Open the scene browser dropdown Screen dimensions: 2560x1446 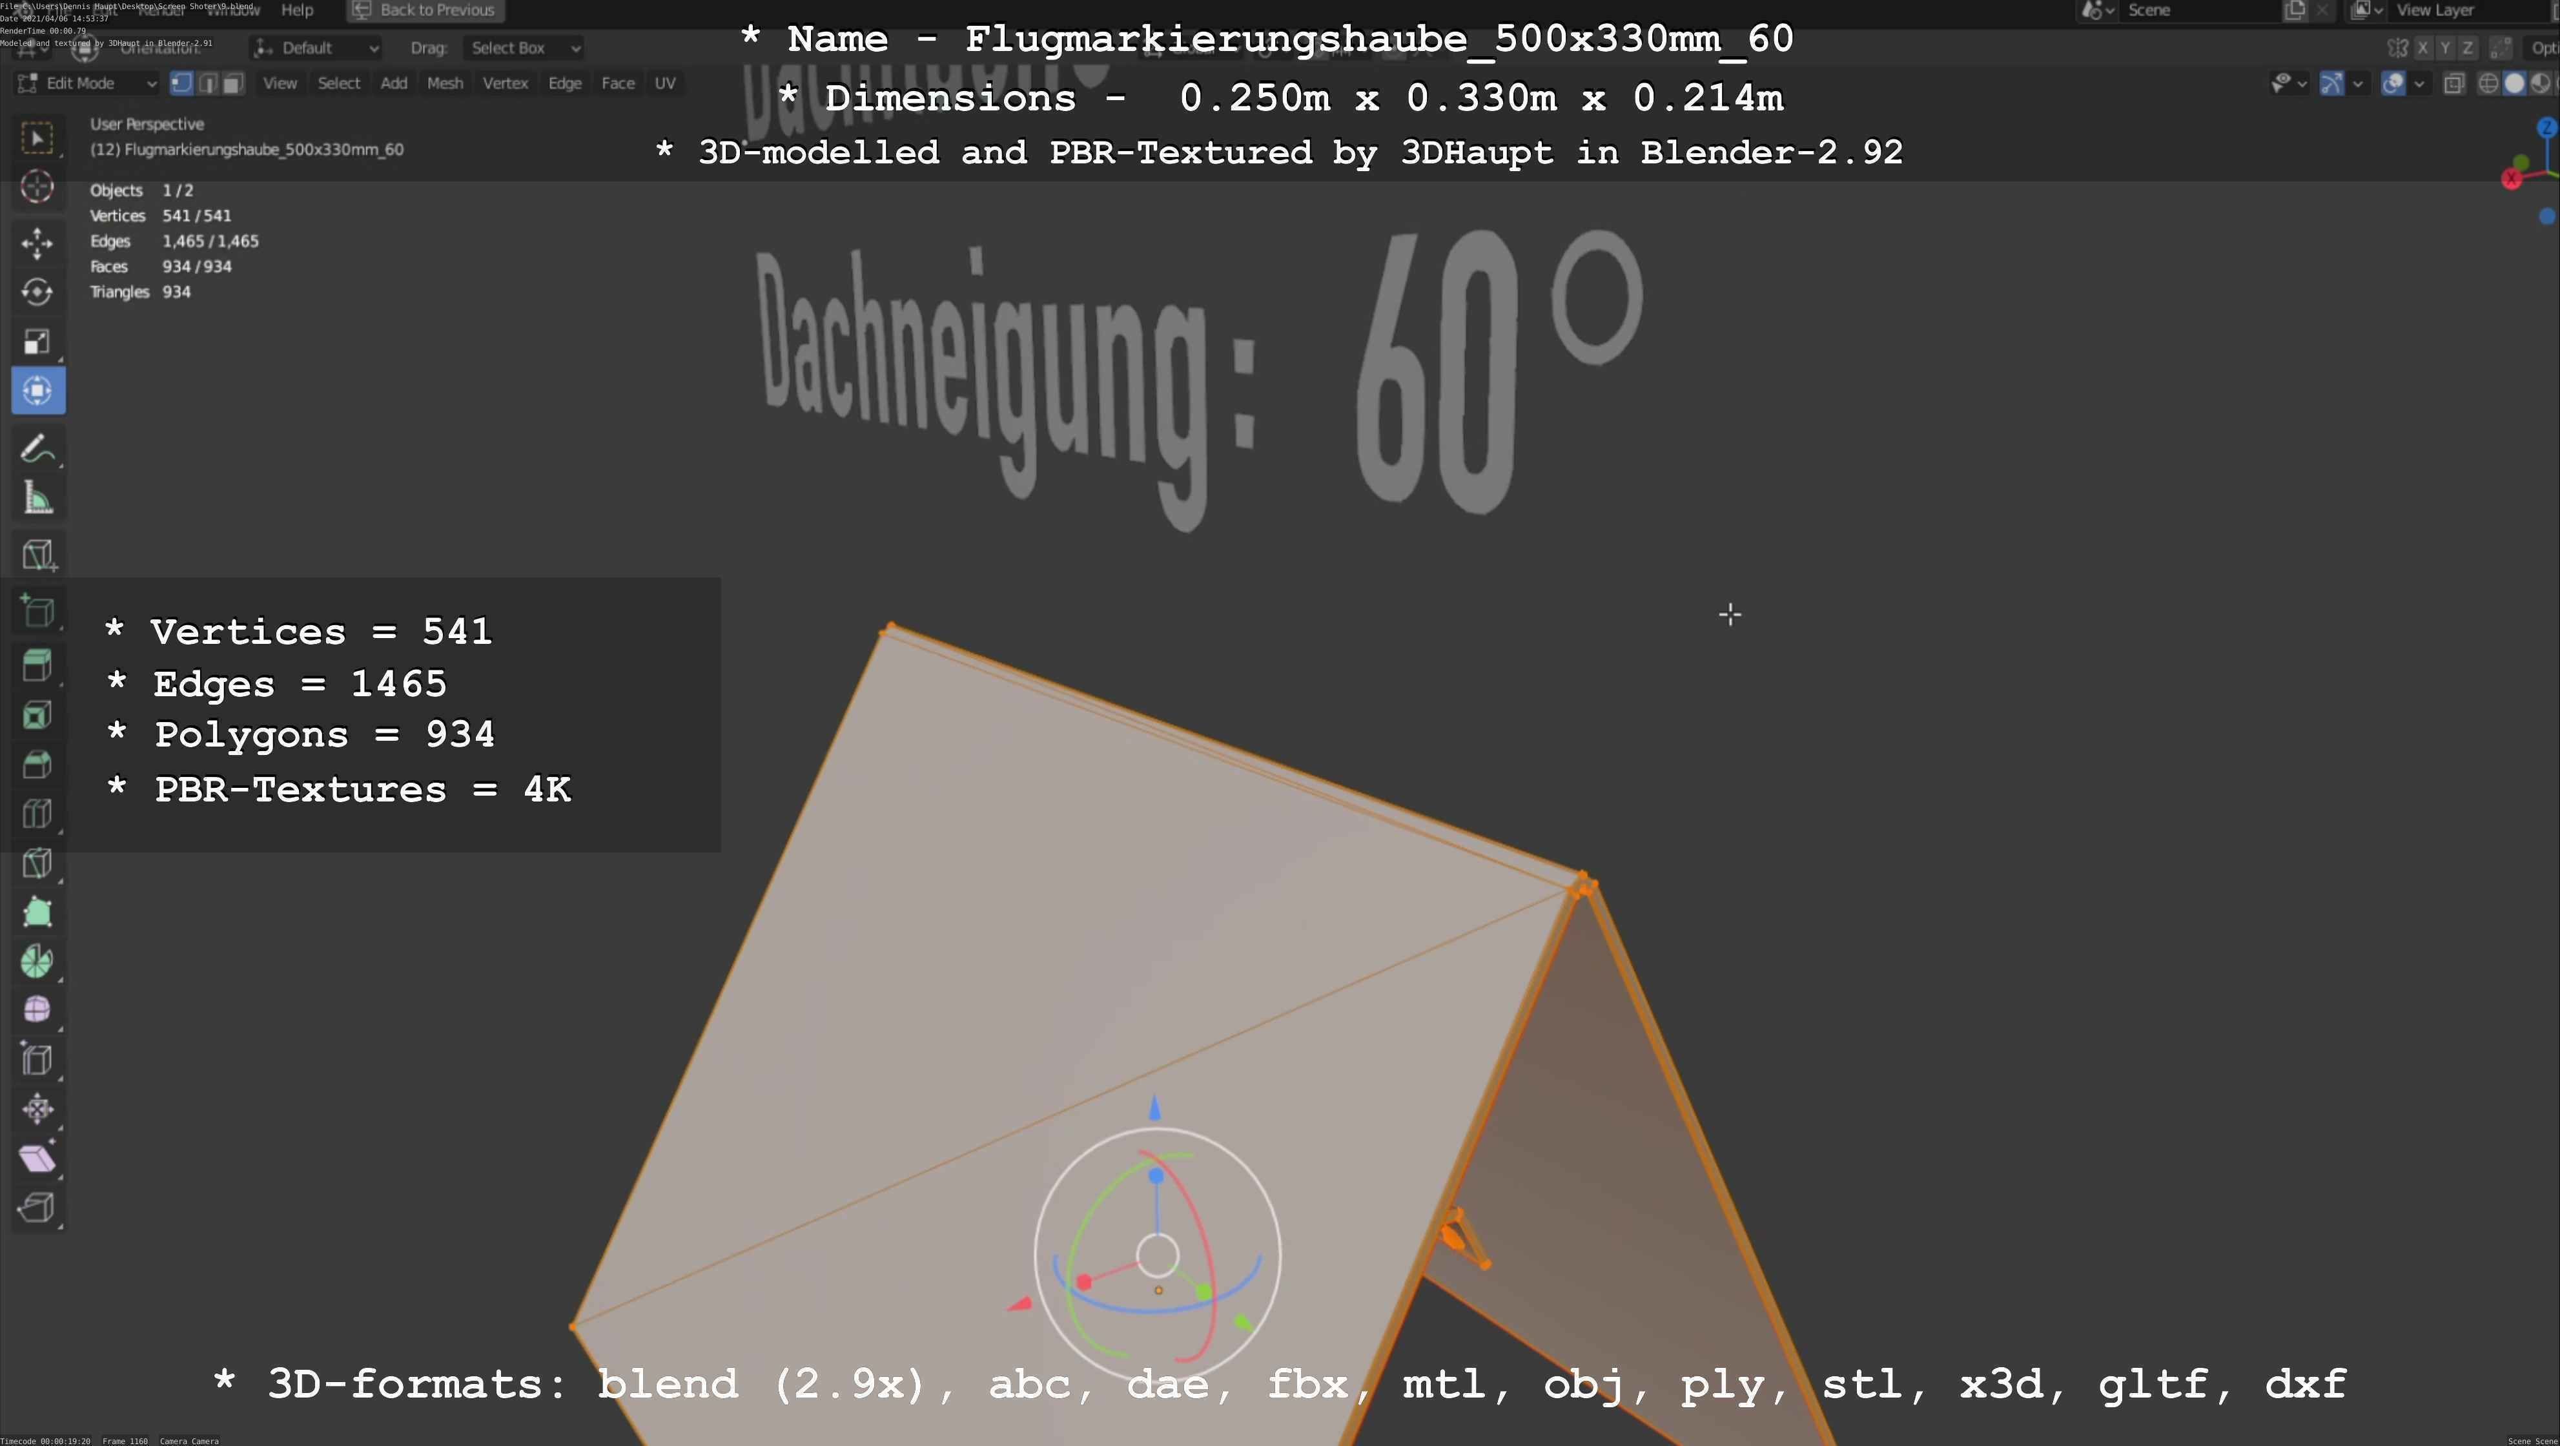(2098, 10)
